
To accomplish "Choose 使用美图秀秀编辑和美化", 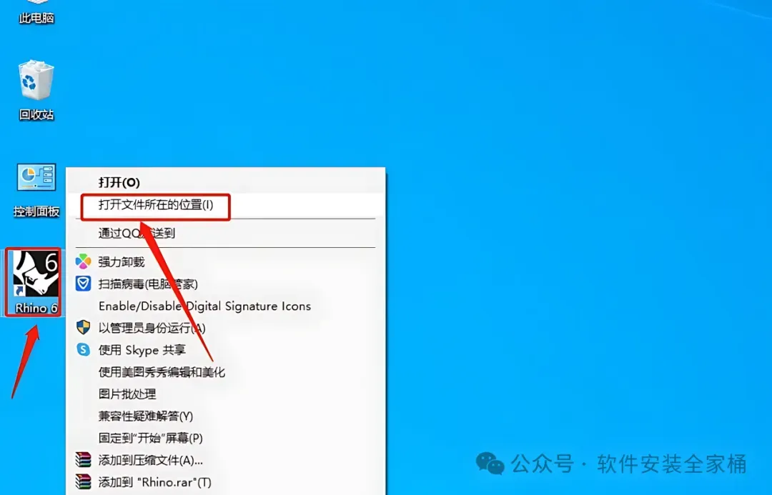I will tap(225, 372).
